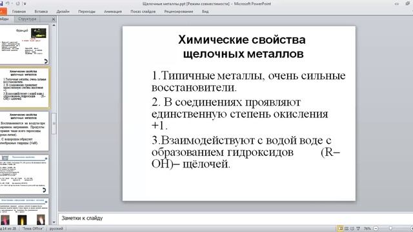Start Slide Show from status bar icon
413x232 pixels.
(358, 229)
